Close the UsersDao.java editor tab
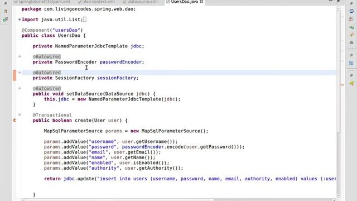Viewport: 357px width, 201px height. (201, 2)
